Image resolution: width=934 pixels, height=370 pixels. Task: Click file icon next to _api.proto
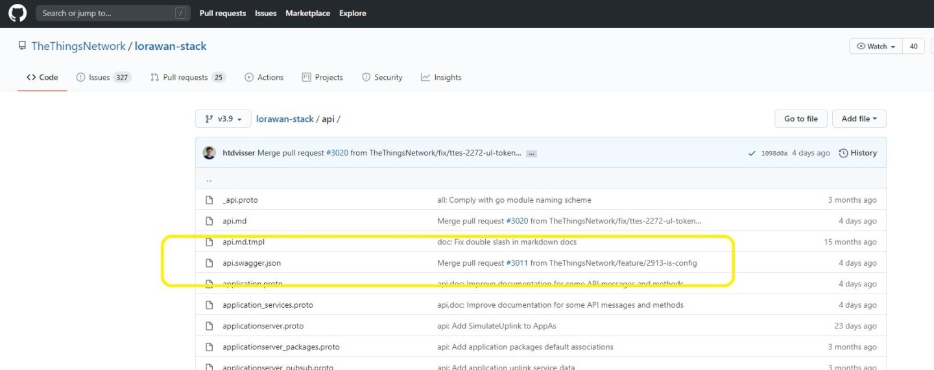[210, 200]
